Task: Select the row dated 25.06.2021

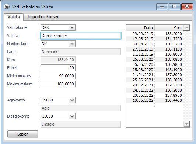Action: click(155, 80)
